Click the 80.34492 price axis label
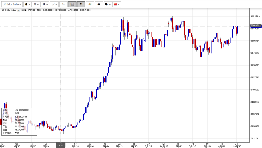Viewport: 262px width, 148px height. [255, 126]
